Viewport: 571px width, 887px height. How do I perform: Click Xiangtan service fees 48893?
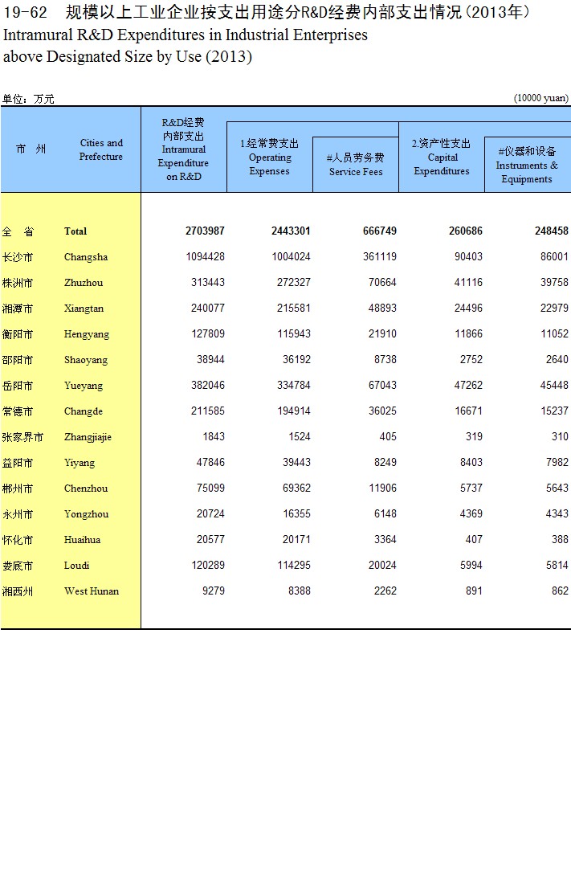(x=383, y=309)
